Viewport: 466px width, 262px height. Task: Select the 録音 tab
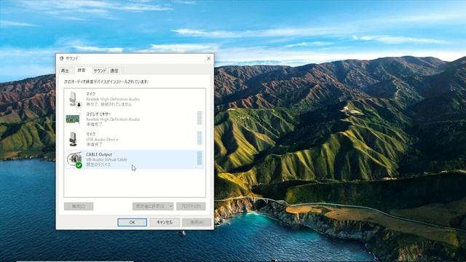tap(82, 70)
